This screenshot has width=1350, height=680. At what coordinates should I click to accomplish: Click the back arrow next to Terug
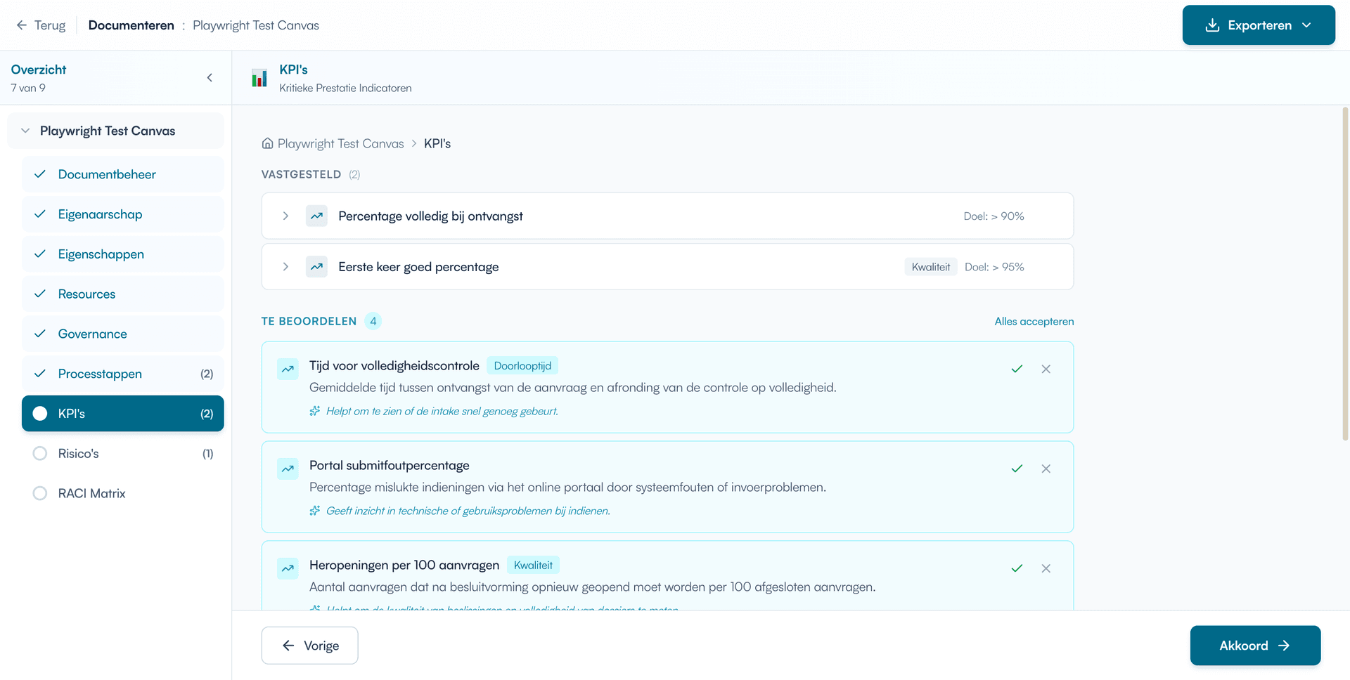[x=22, y=25]
